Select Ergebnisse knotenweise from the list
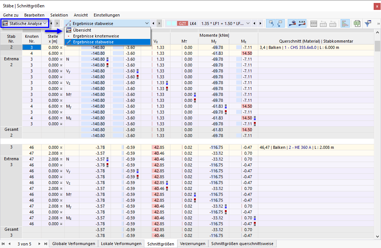 click(x=107, y=36)
